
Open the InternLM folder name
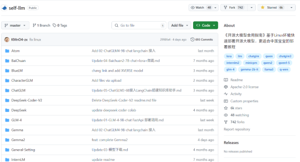pos(18,160)
